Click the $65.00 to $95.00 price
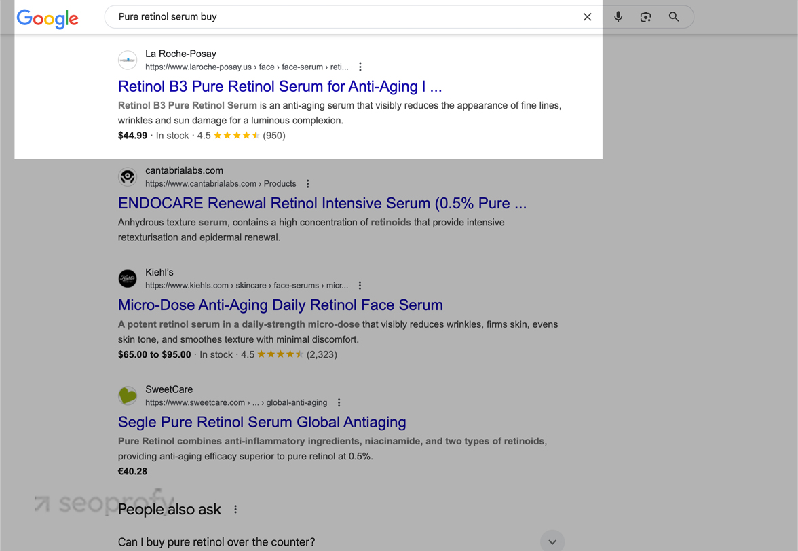Viewport: 798px width, 551px height. coord(154,355)
